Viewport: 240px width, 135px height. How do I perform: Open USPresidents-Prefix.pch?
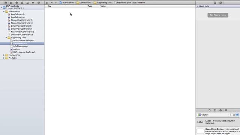tap(24, 52)
